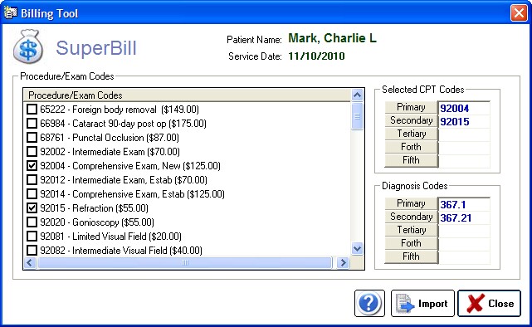Screen dimensions: 532x327
Task: Select the primary diagnosis field 367.1
Action: 464,204
